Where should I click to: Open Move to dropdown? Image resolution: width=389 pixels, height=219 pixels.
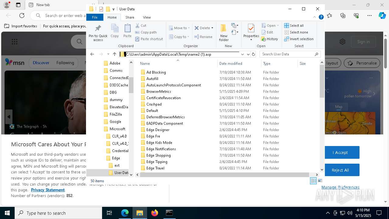179,28
